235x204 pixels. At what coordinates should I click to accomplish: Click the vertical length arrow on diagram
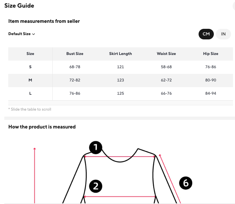tap(34, 176)
